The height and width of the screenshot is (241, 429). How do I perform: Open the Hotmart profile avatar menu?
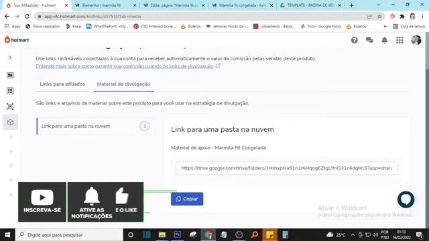(x=416, y=40)
